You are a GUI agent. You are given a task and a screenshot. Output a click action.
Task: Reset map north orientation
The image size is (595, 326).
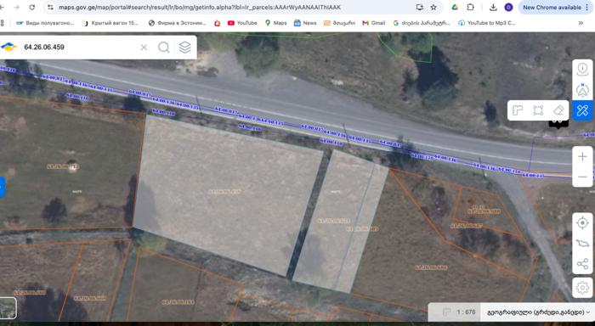pos(582,90)
